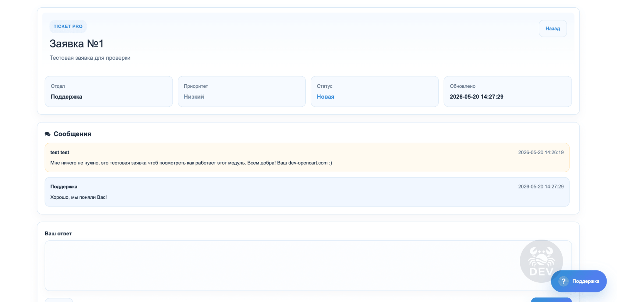Select the Заявка №1 heading
Viewport: 617px width, 302px height.
76,44
